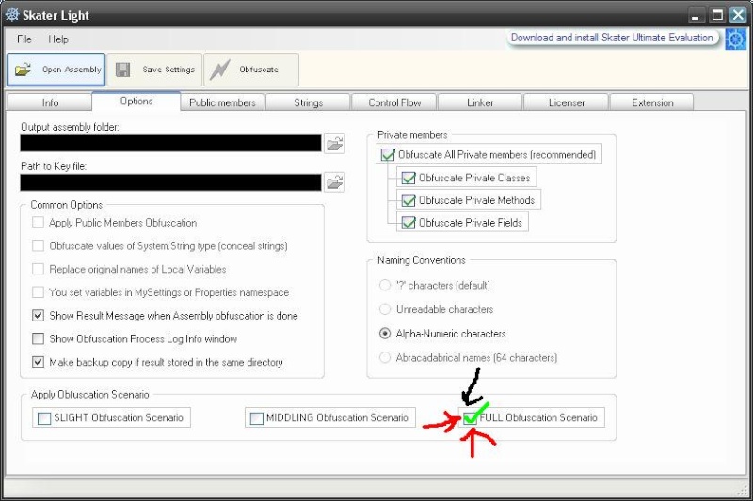Uncheck Show Result Message when obfuscation done
Screen dimensions: 753x501
(38, 316)
